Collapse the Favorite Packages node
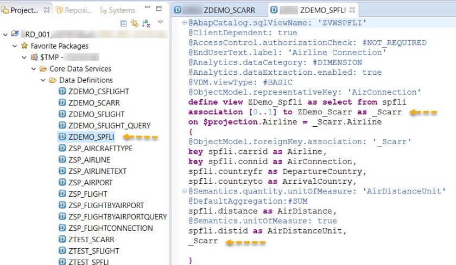Viewport: 456px width, 265px height. tap(15, 46)
